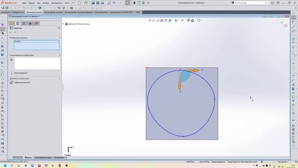This screenshot has width=298, height=168.
Task: Collapse the CommandManager ribbon chevron
Action: [x=296, y=8]
